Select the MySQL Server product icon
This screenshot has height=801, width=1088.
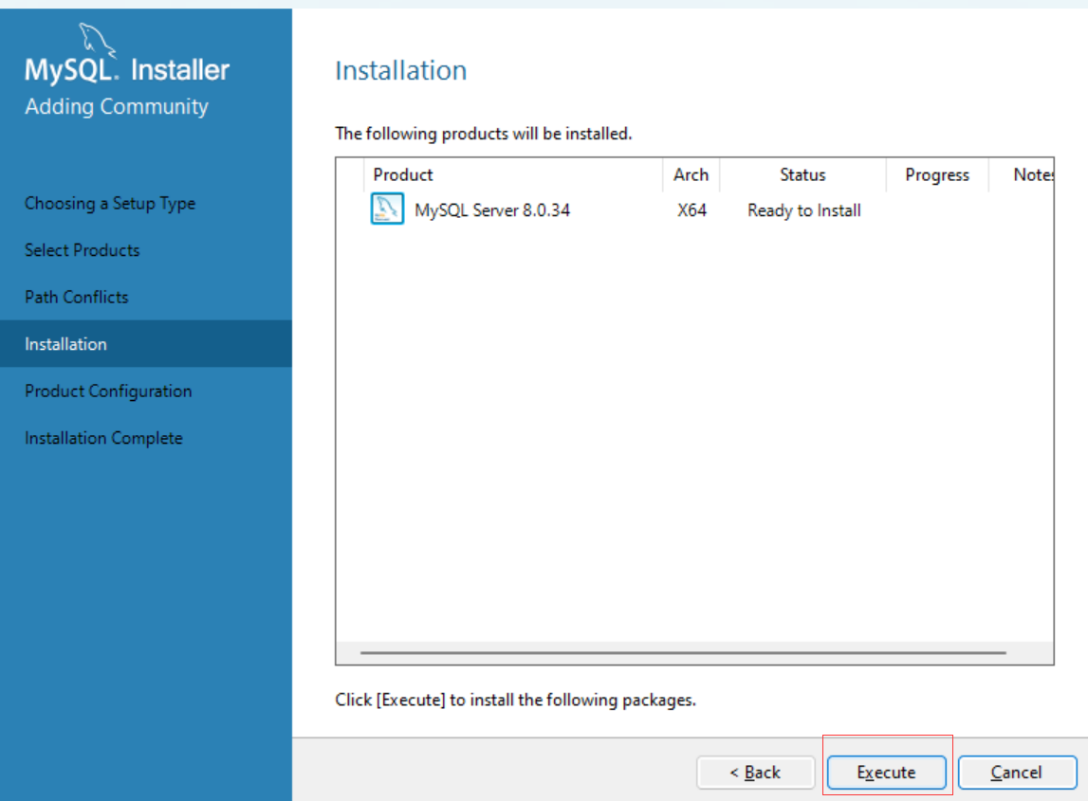[x=387, y=209]
